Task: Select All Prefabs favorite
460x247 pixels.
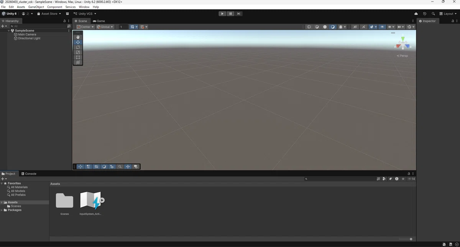Action: 18,195
